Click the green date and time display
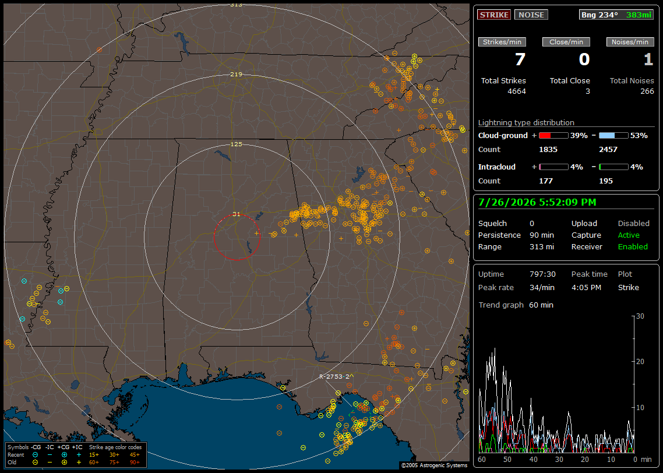 537,202
